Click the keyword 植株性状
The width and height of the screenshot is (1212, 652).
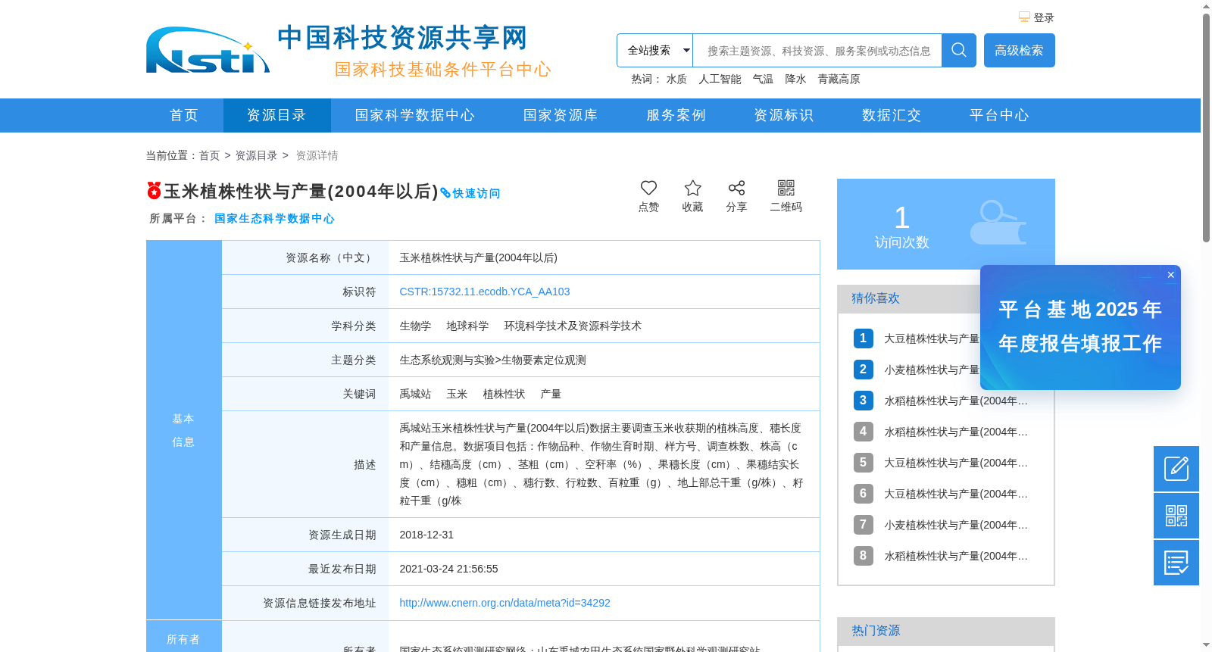(x=504, y=394)
